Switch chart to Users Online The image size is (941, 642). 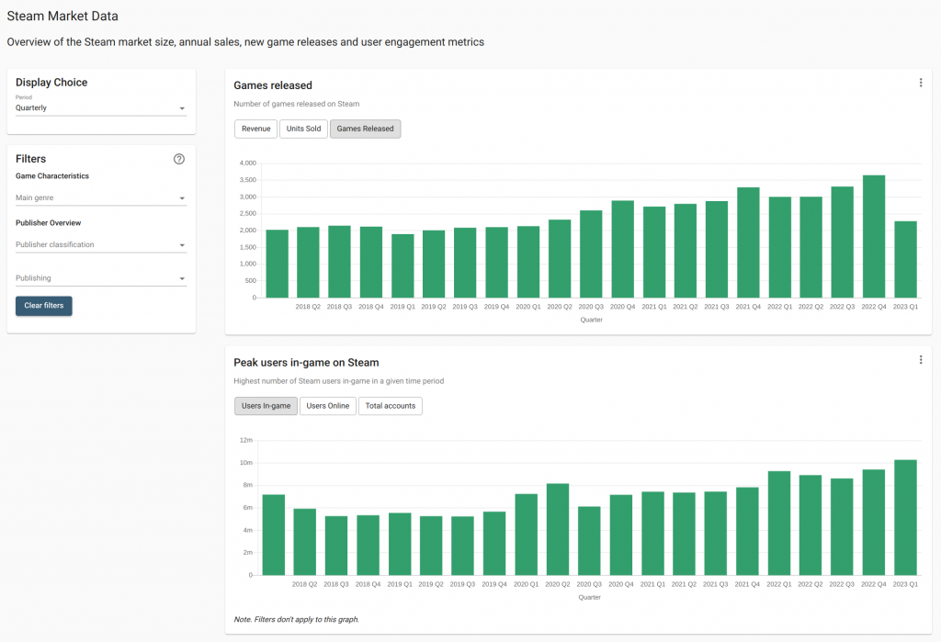click(328, 406)
